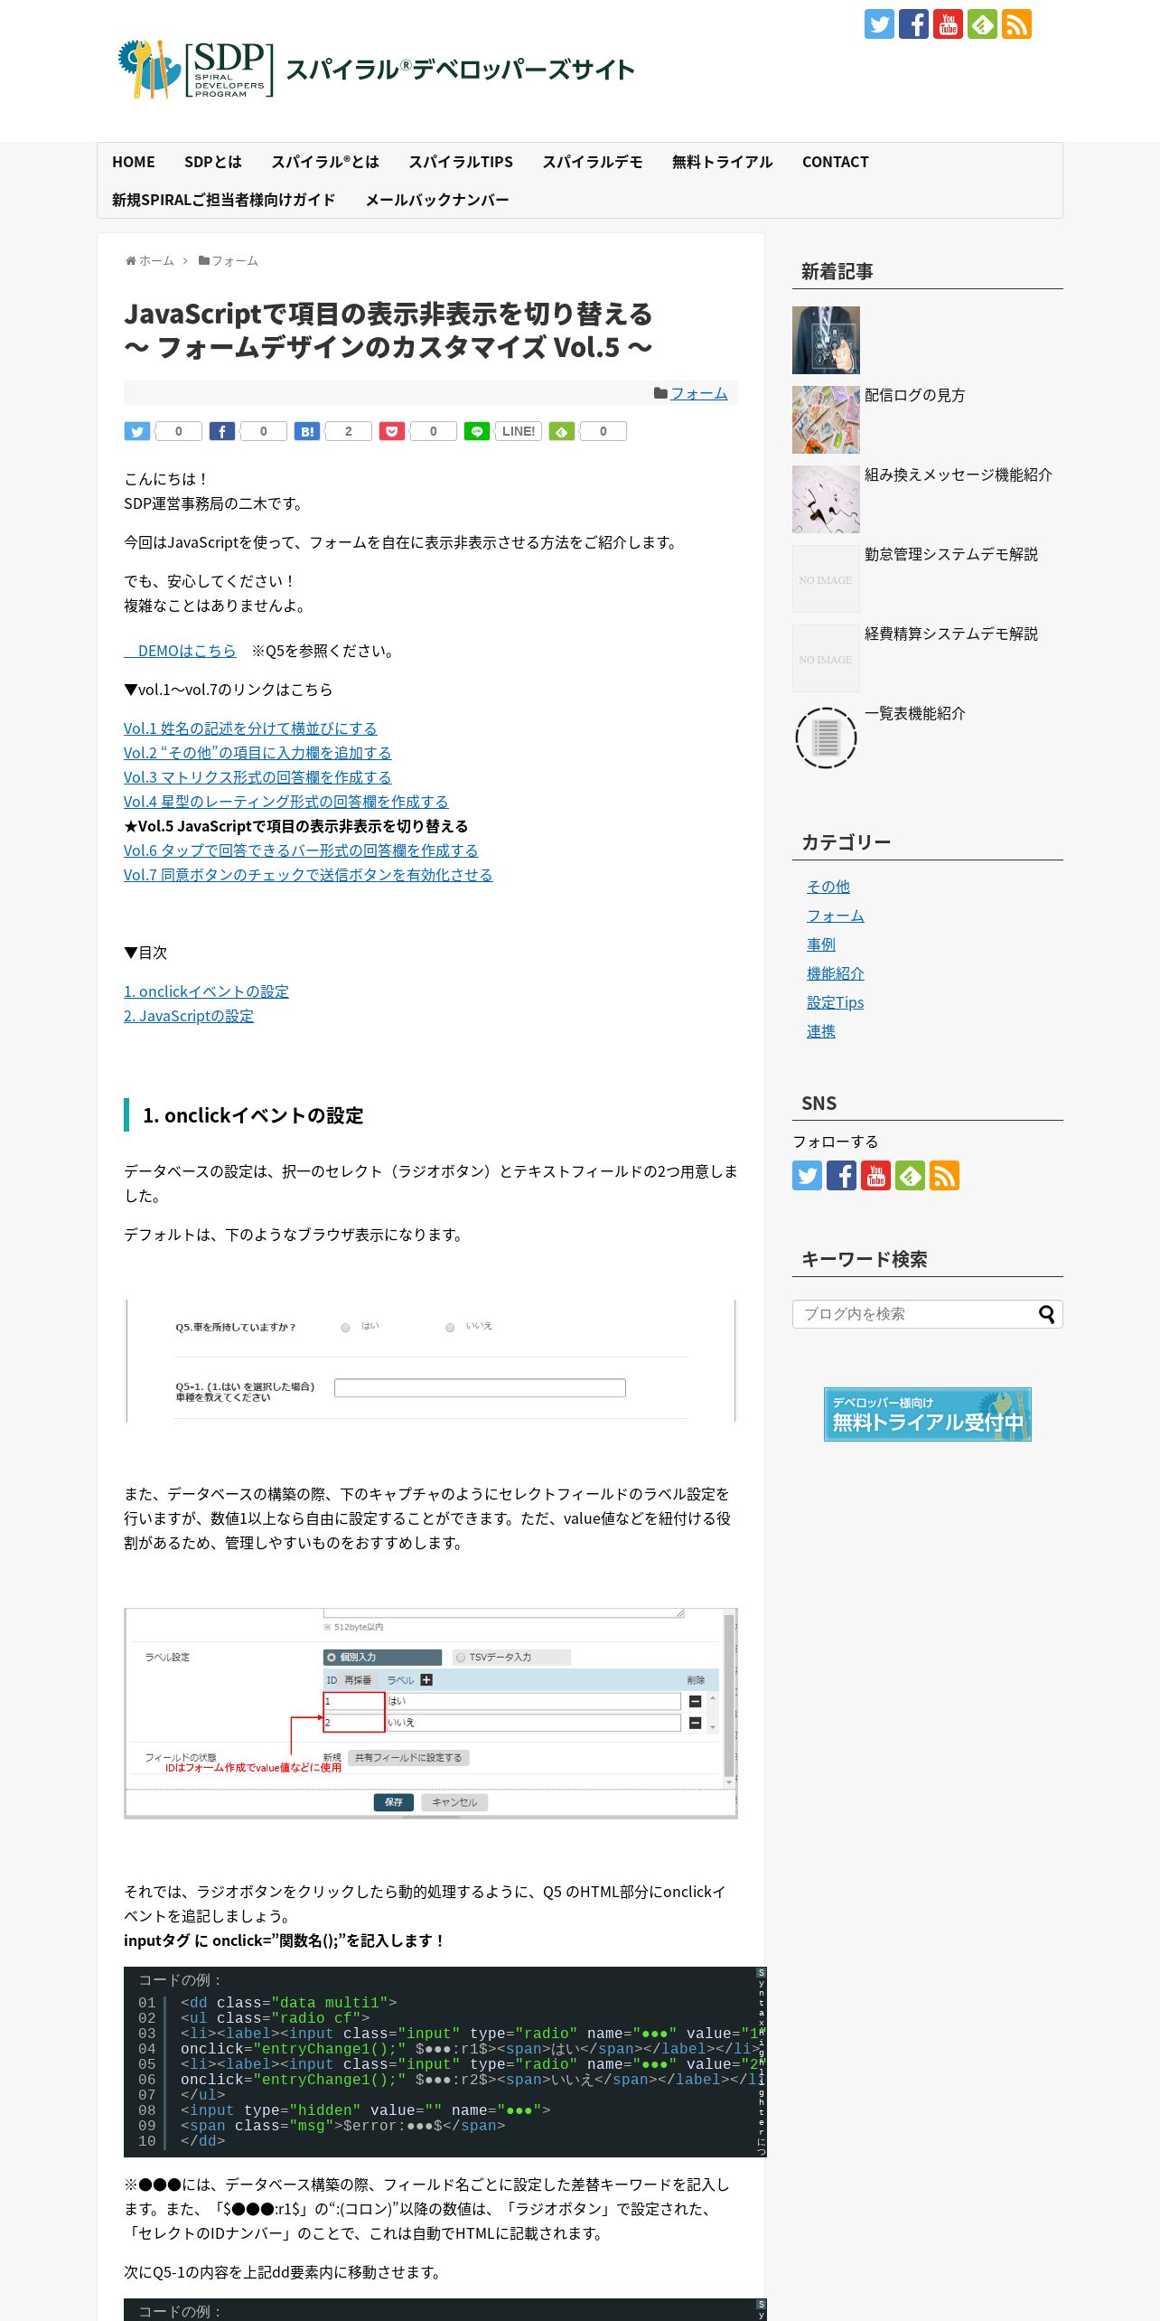
Task: Select 機能紹介 category
Action: pos(836,973)
